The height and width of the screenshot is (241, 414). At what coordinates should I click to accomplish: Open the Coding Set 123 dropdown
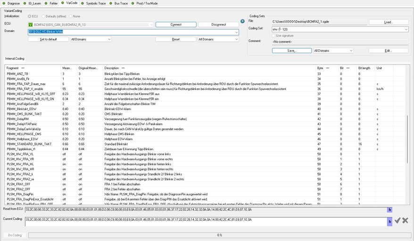(340, 30)
